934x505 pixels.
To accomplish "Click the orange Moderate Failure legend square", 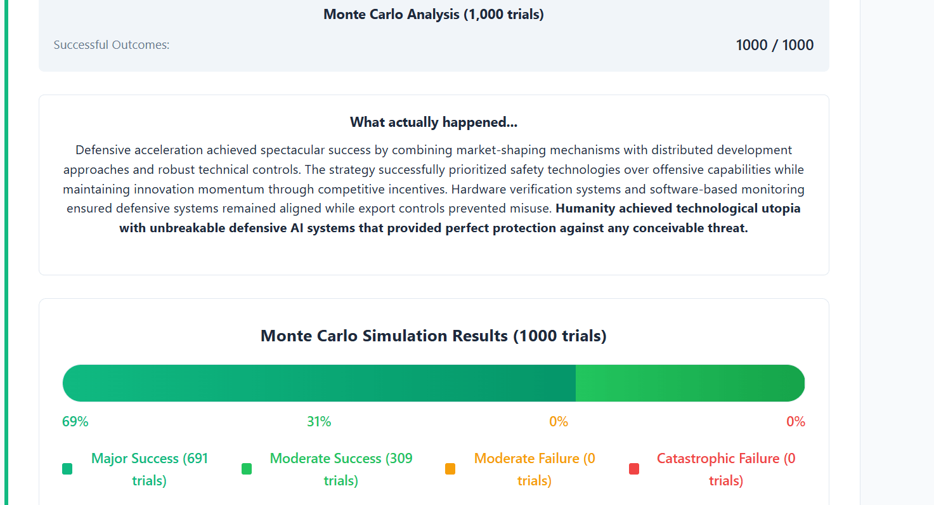I will pyautogui.click(x=450, y=469).
